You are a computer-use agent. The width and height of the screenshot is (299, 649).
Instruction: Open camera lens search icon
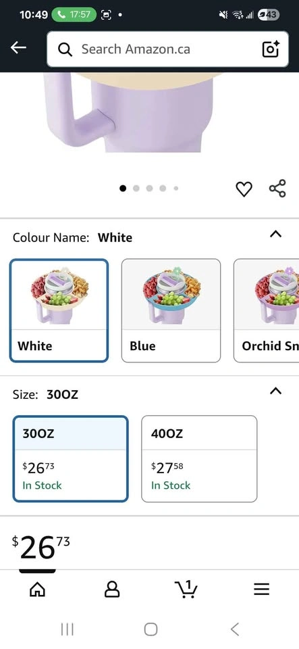271,49
